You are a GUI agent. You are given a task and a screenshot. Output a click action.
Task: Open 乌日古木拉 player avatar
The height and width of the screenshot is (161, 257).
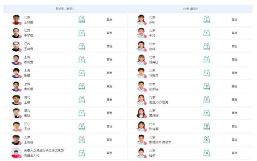[x=16, y=153]
